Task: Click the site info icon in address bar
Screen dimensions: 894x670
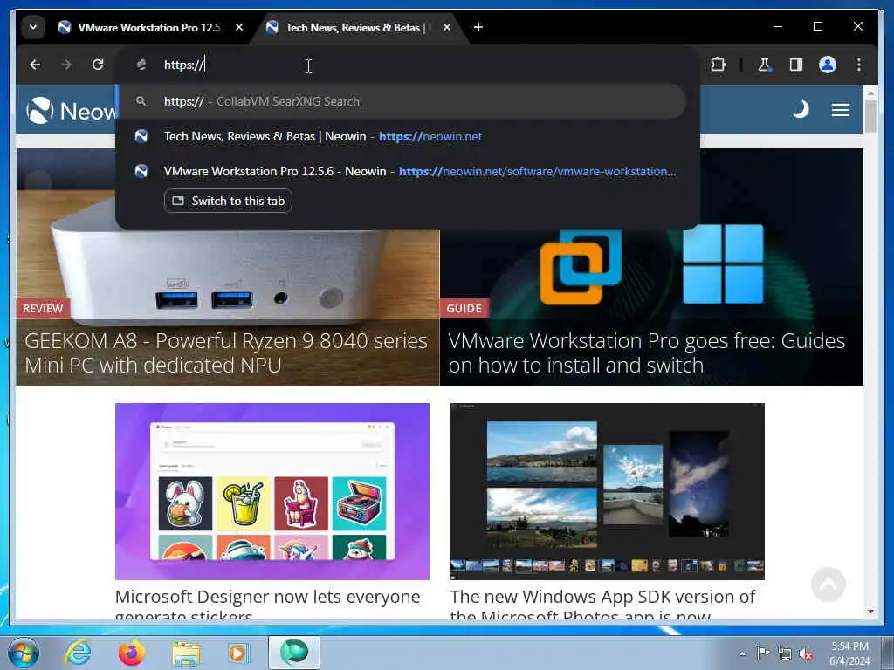Action: [141, 65]
